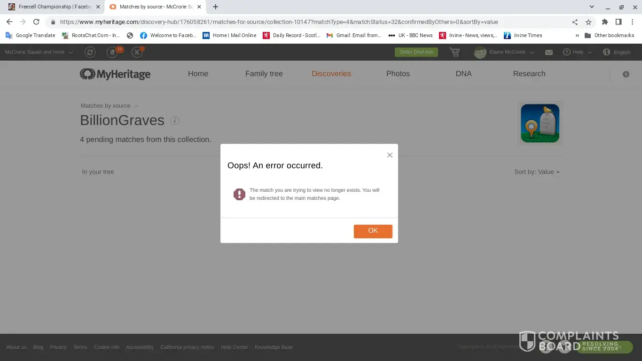Click the BillionGraves collection thumbnail
This screenshot has height=361, width=642.
point(540,123)
